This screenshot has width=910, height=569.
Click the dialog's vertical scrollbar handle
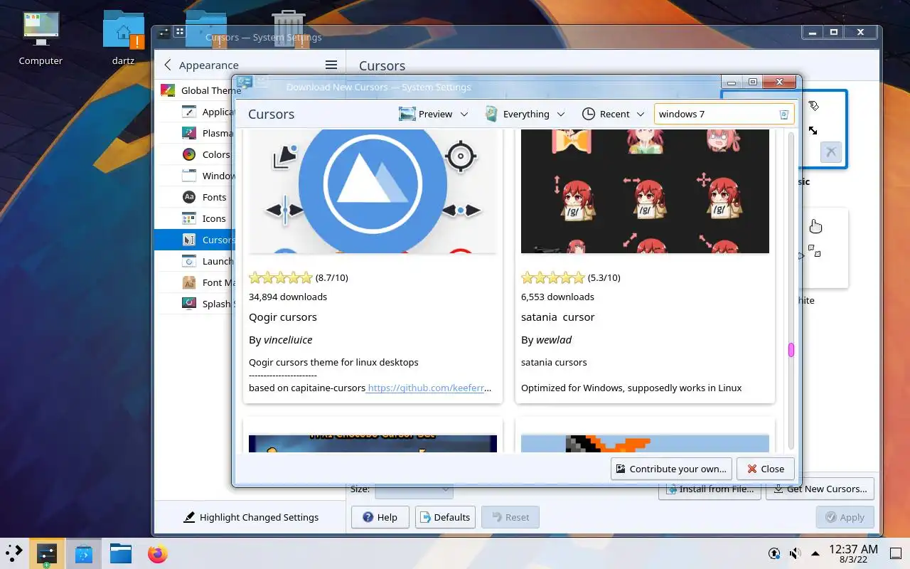[791, 350]
